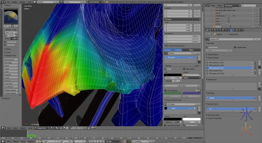The height and width of the screenshot is (143, 262).
Task: Click the Normalize All button
Action: click(x=11, y=60)
